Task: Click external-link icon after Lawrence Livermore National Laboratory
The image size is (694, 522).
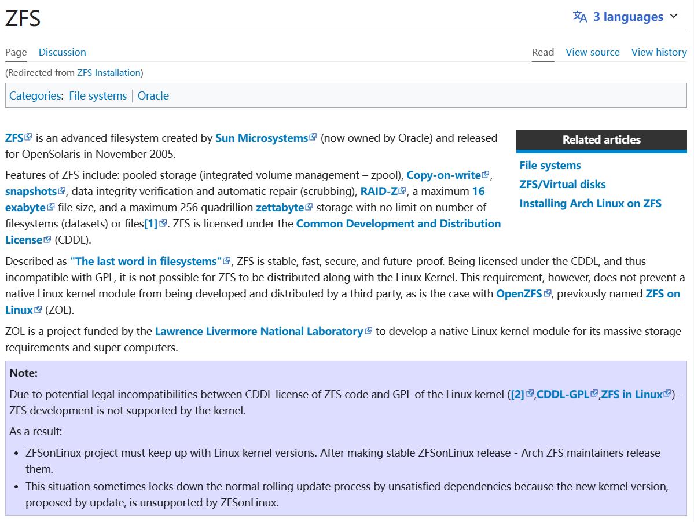Action: (x=369, y=332)
